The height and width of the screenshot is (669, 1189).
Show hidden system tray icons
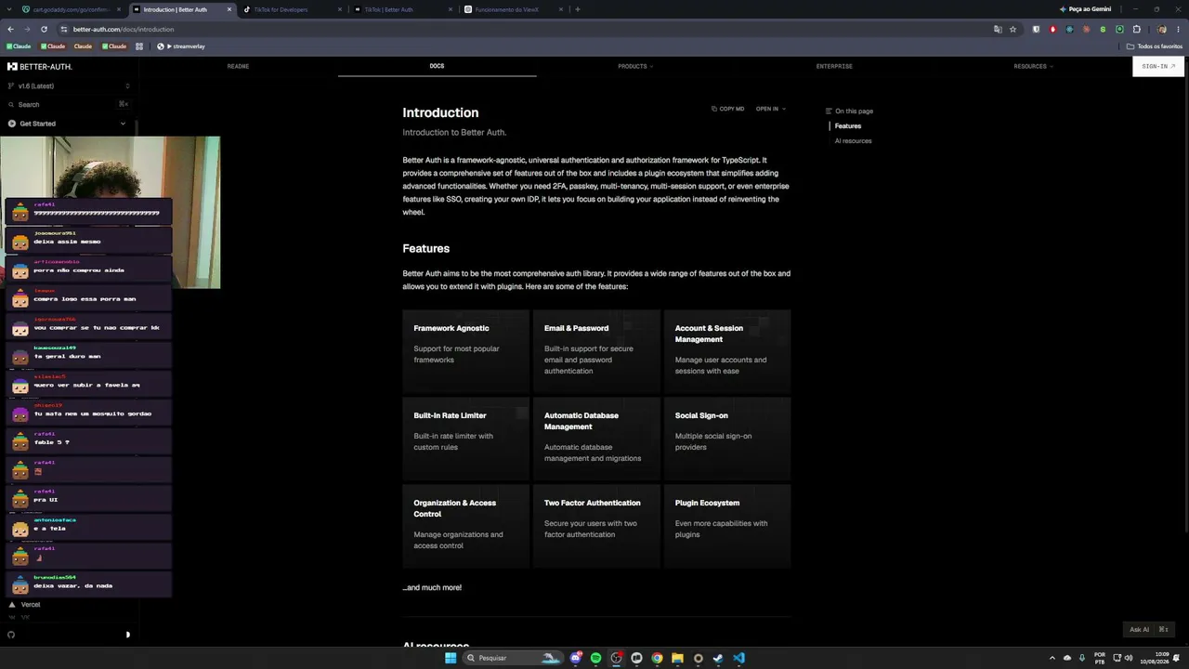(1052, 658)
